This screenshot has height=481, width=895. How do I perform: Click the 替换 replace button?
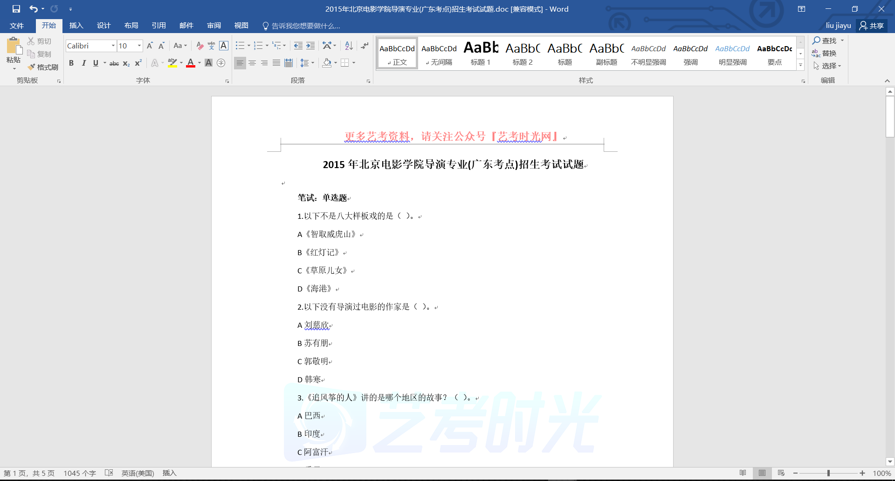824,53
